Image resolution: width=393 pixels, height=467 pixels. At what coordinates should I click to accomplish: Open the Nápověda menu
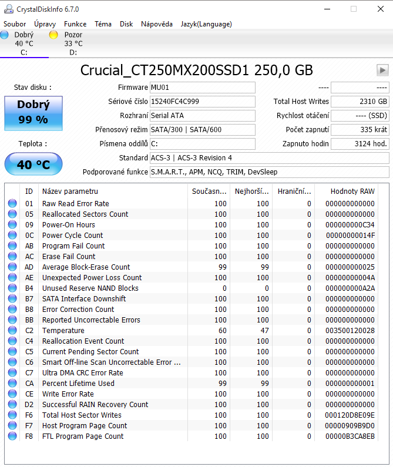[x=157, y=24]
